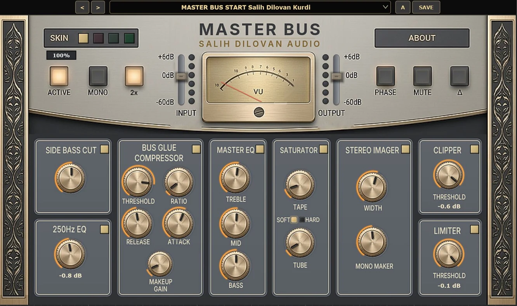The width and height of the screenshot is (517, 306).
Task: Select the maroon skin color swatch
Action: [x=99, y=38]
